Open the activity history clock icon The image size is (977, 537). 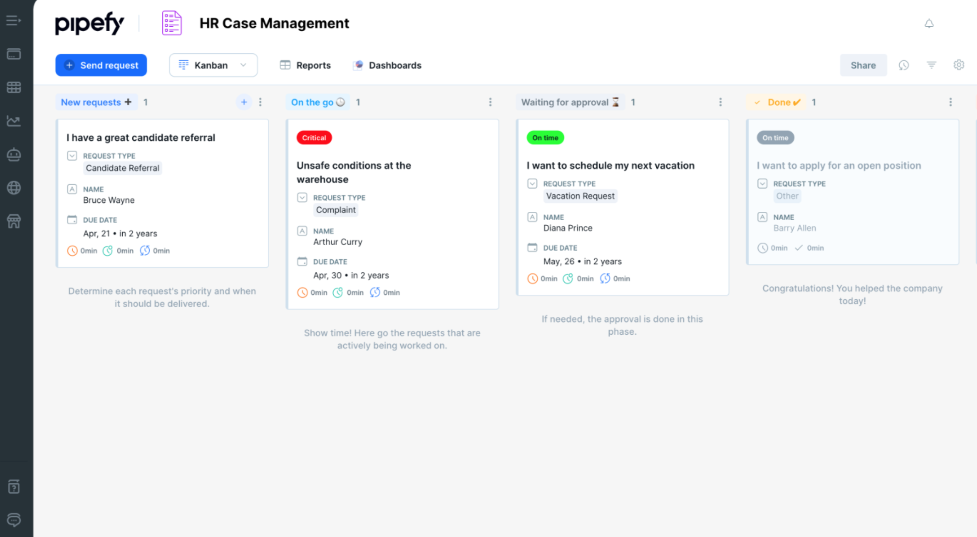(x=903, y=65)
